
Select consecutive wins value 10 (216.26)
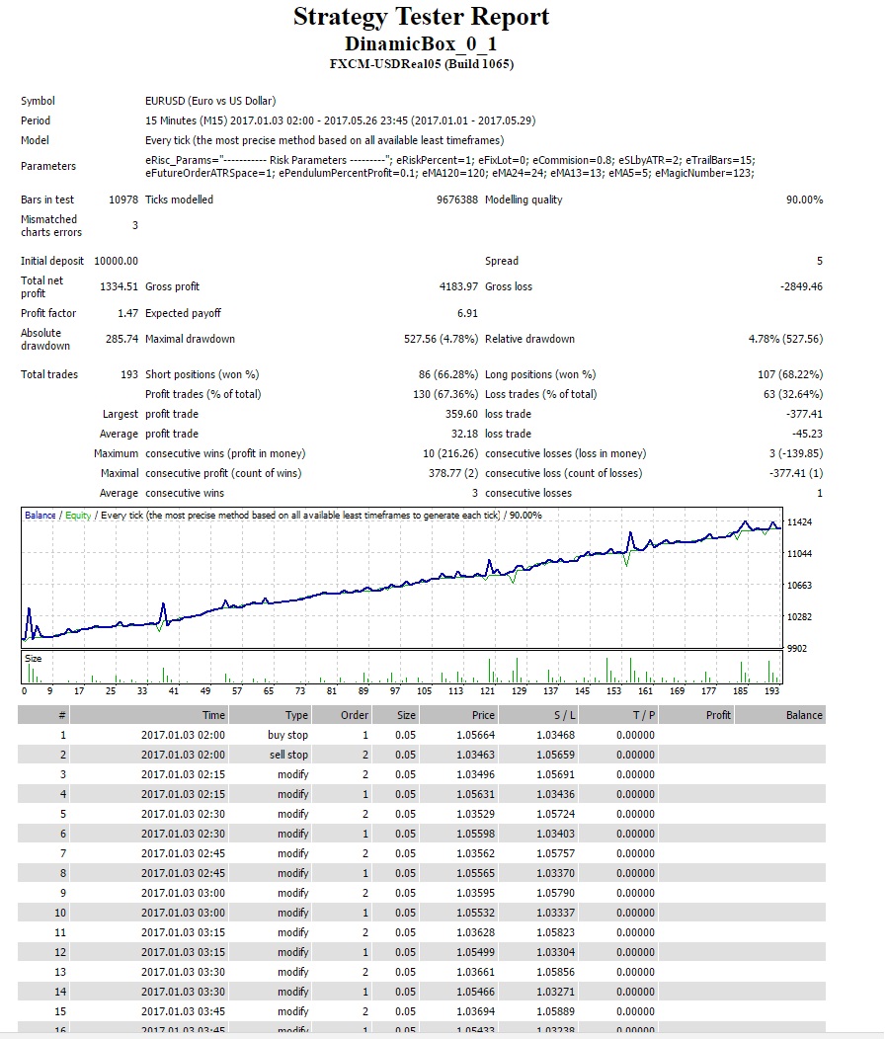click(x=450, y=454)
